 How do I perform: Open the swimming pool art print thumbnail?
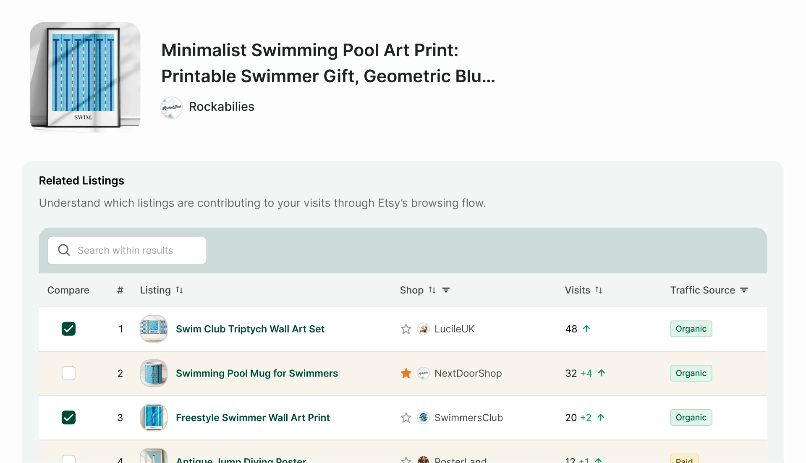point(85,77)
